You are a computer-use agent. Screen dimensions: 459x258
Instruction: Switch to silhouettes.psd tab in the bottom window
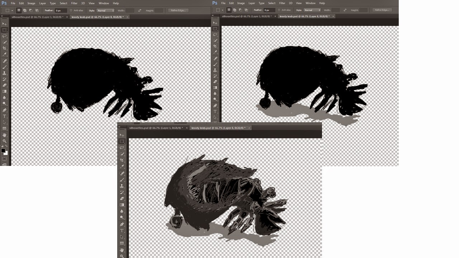156,128
